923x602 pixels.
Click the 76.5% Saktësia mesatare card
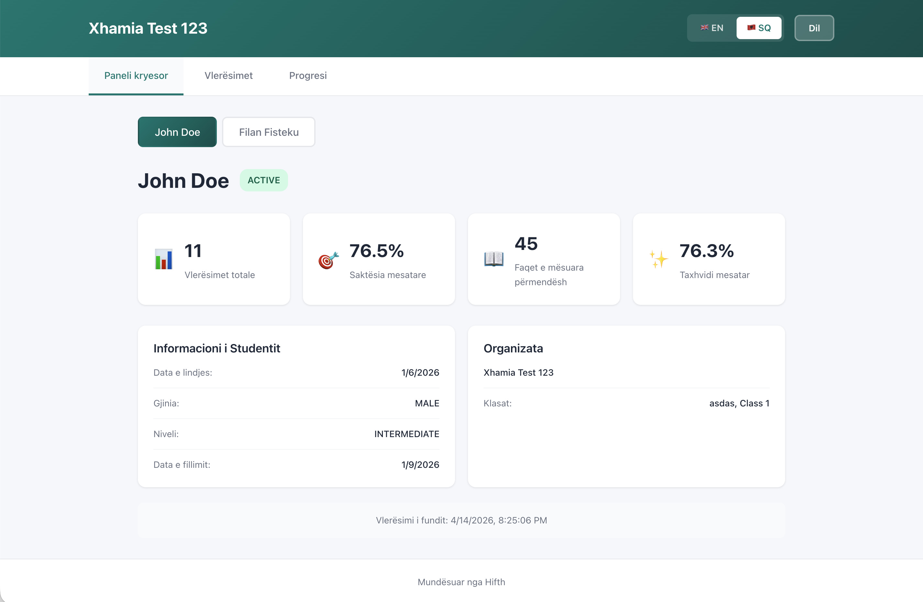click(x=379, y=259)
